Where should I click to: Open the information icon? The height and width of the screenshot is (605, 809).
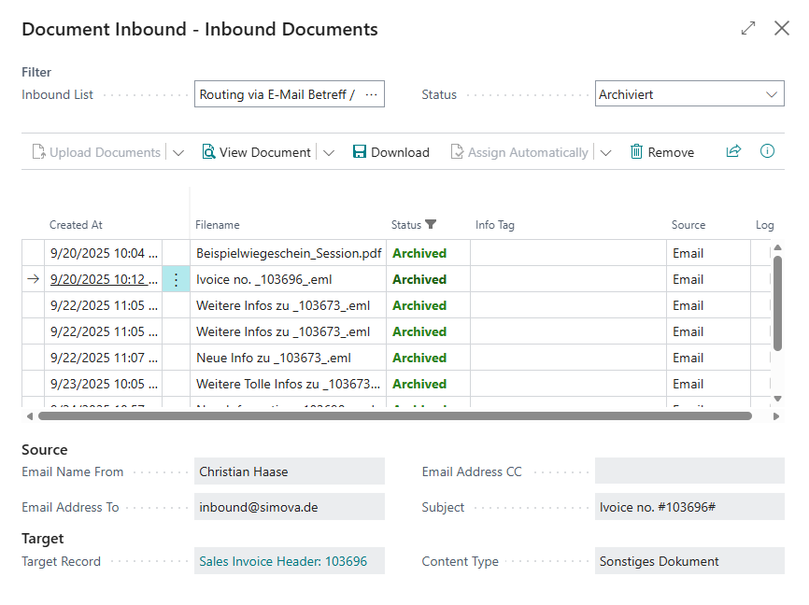point(767,151)
